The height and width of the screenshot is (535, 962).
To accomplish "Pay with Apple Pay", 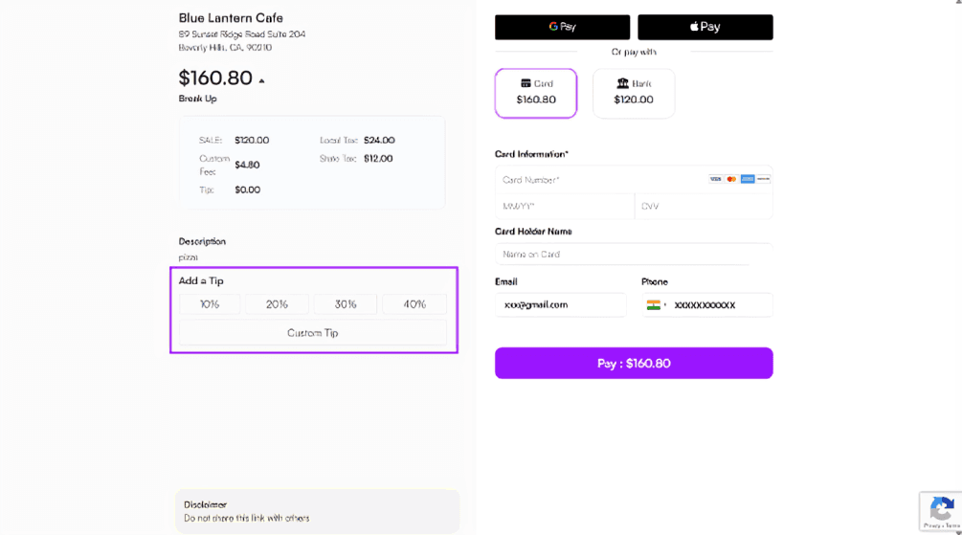I will pyautogui.click(x=705, y=27).
